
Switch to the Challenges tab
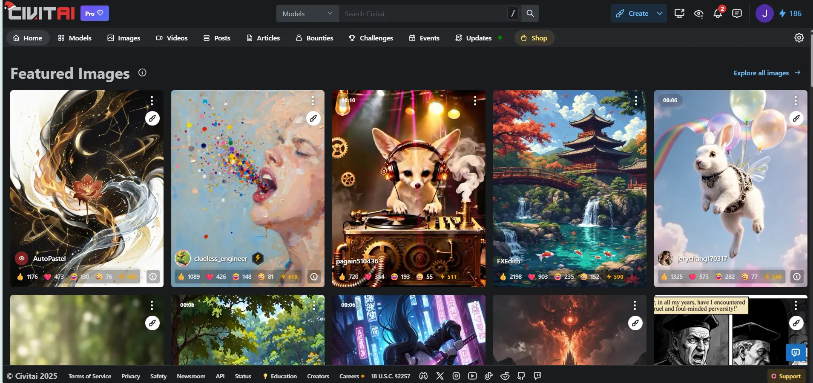tap(371, 38)
